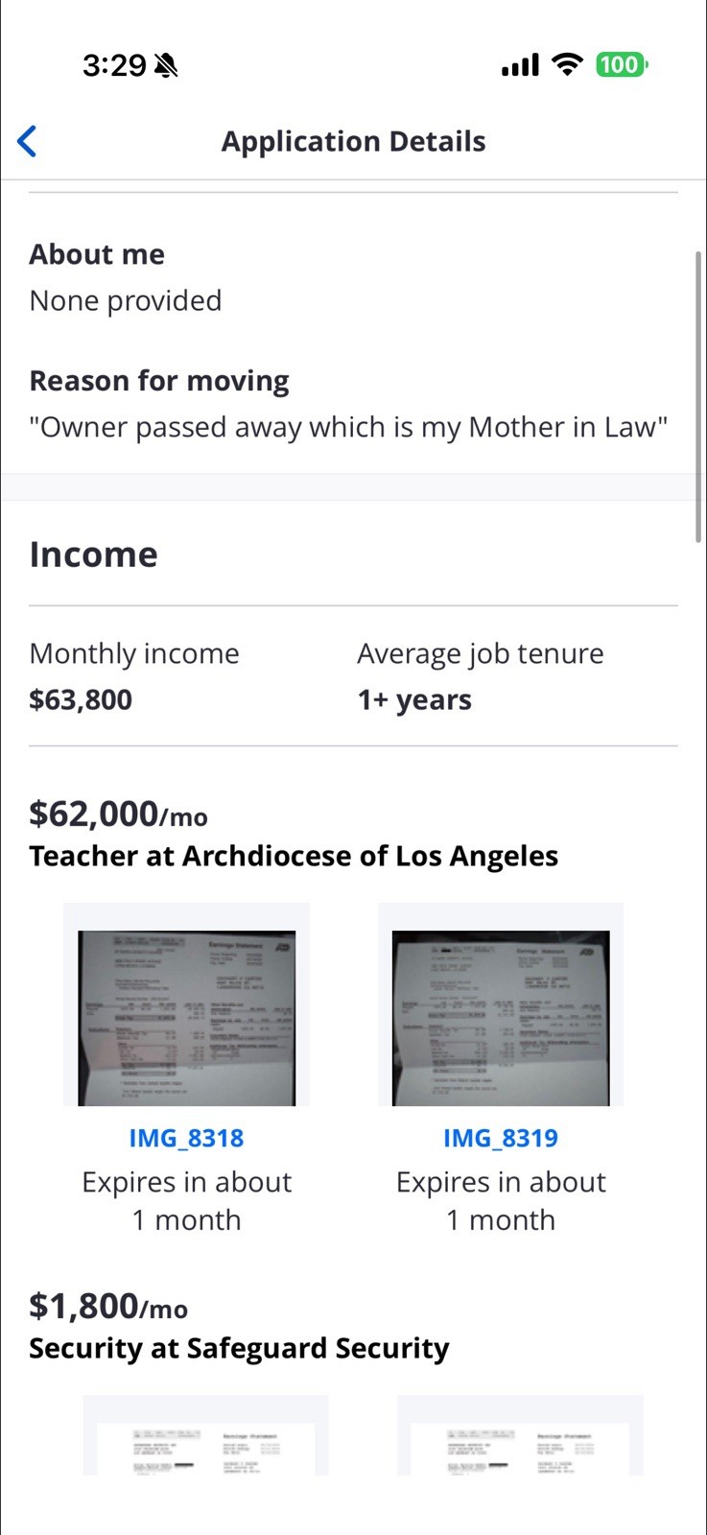Tap the Application Details title

(353, 141)
